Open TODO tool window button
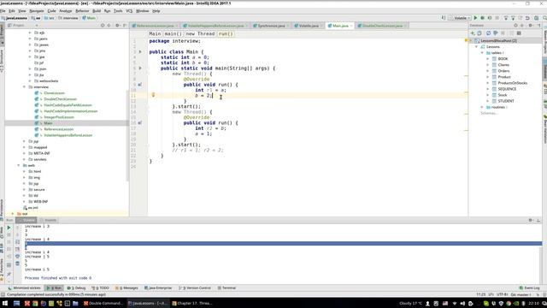This screenshot has width=547, height=308. pyautogui.click(x=101, y=288)
